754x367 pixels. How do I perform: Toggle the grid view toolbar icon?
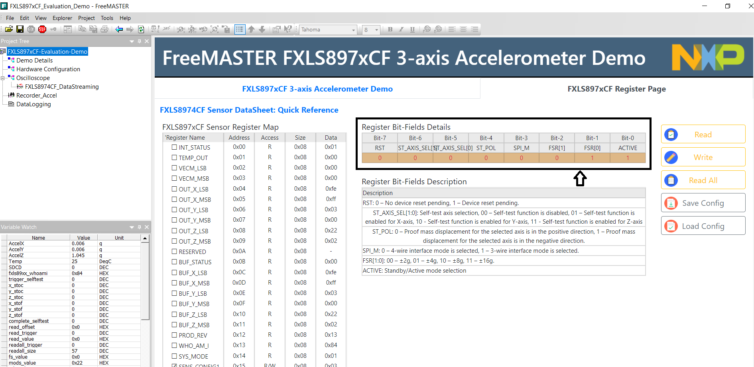[240, 29]
